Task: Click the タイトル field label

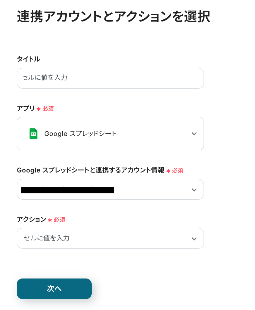Action: (x=28, y=59)
